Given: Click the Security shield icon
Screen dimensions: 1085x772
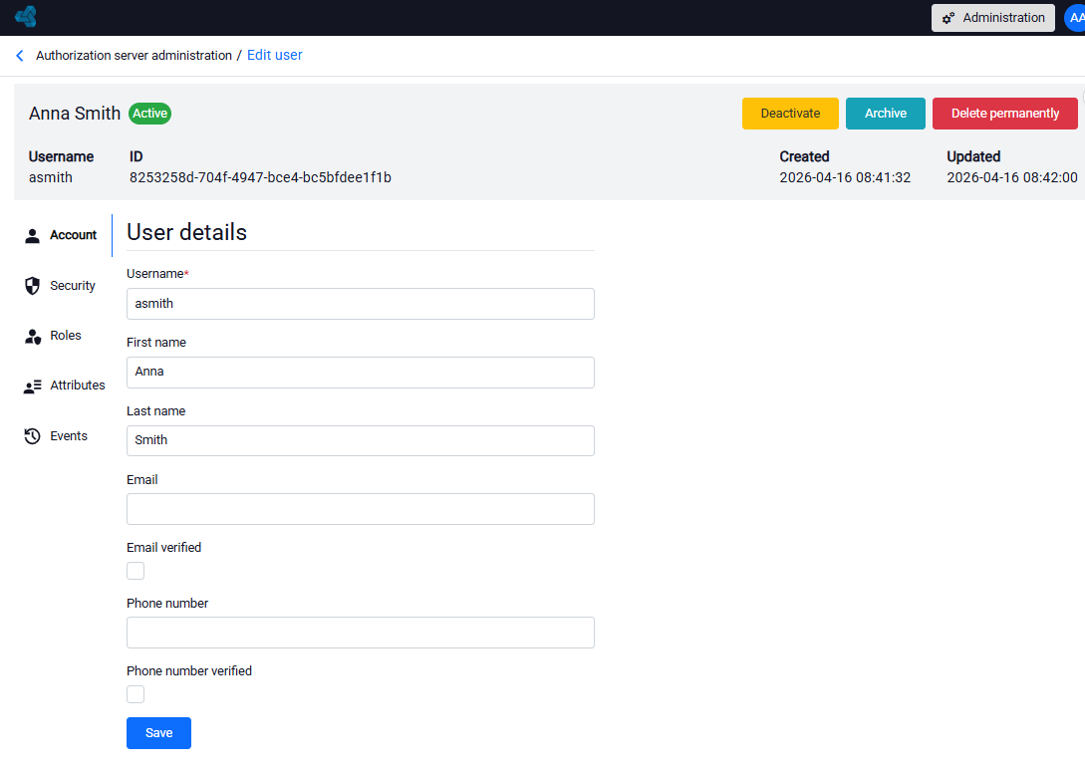Looking at the screenshot, I should coord(33,286).
